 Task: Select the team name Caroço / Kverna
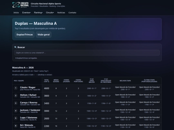pyautogui.click(x=29, y=102)
